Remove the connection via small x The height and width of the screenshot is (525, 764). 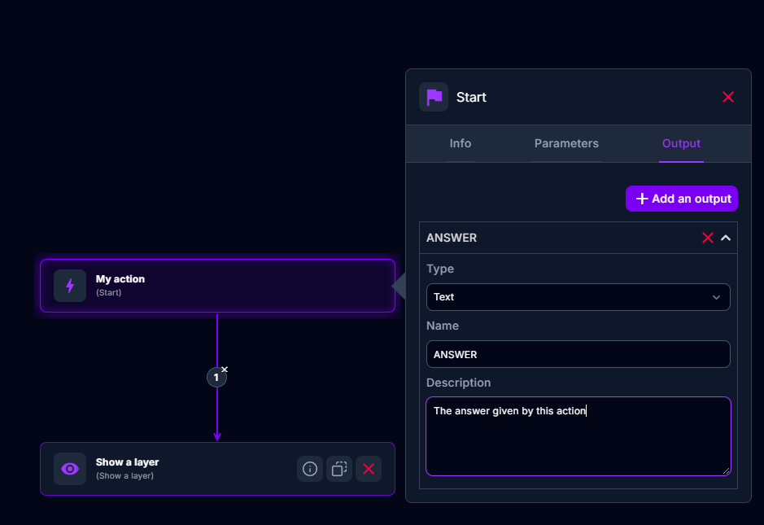point(225,370)
